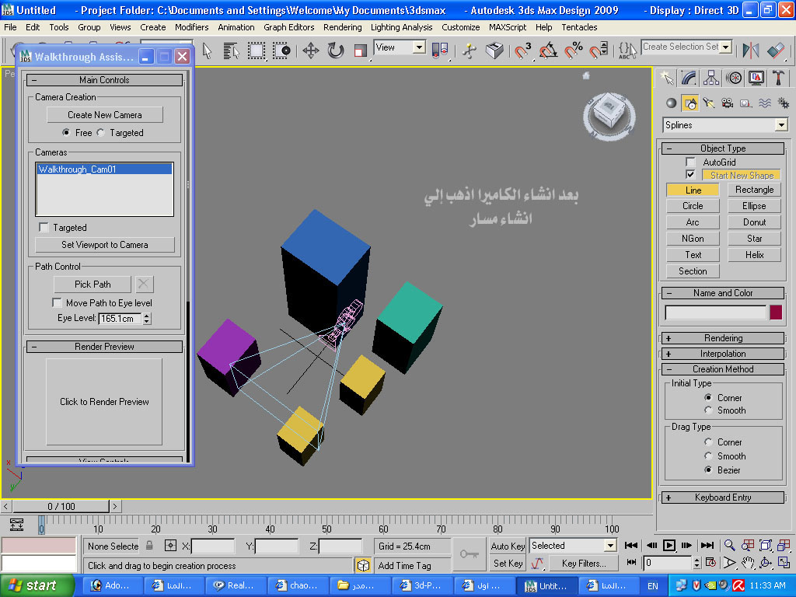The image size is (796, 597).
Task: Toggle the 3D Snaps button
Action: pyautogui.click(x=522, y=51)
